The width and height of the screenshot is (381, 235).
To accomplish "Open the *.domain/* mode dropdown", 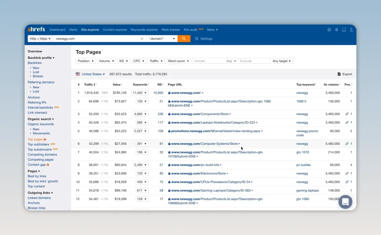I will tap(162, 39).
